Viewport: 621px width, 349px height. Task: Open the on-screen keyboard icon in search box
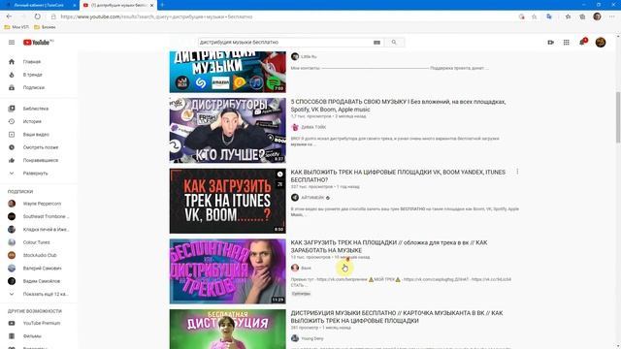(x=376, y=43)
